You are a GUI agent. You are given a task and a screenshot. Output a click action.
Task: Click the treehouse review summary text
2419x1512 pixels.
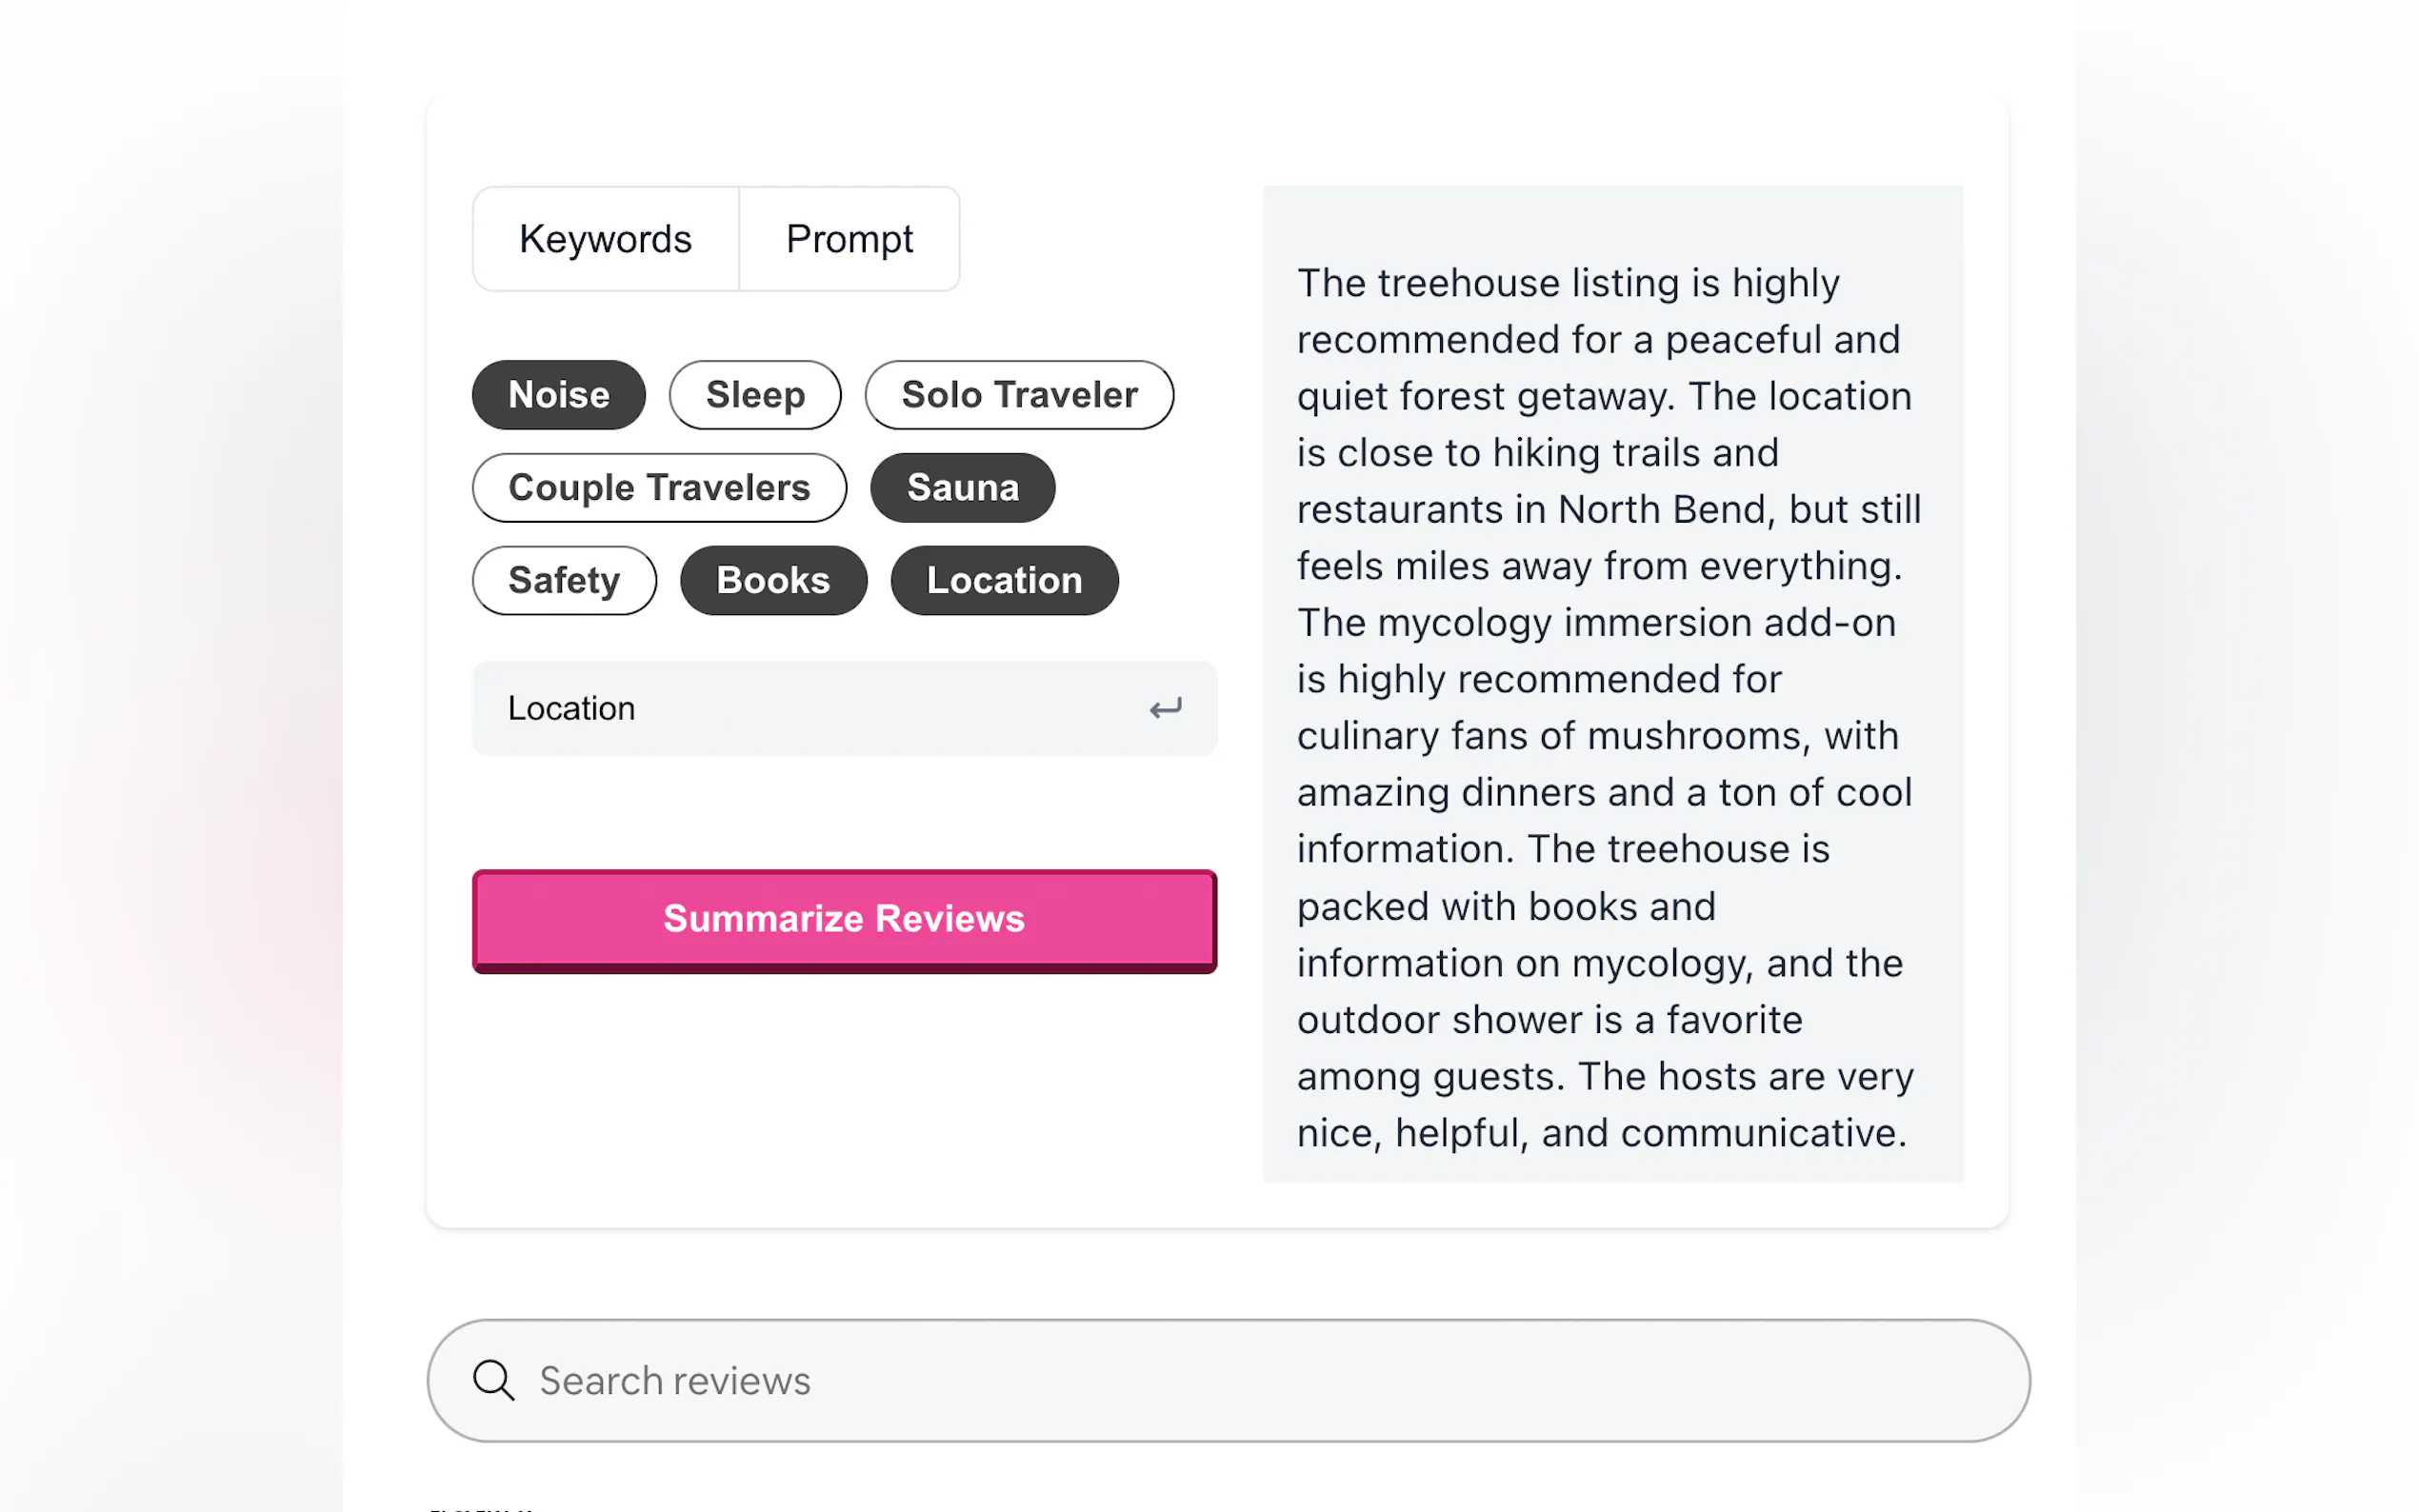1610,680
